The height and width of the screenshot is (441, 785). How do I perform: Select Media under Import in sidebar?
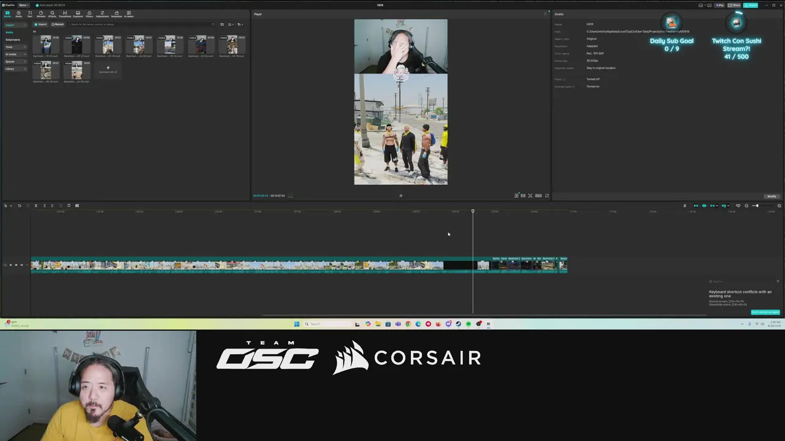pyautogui.click(x=10, y=32)
